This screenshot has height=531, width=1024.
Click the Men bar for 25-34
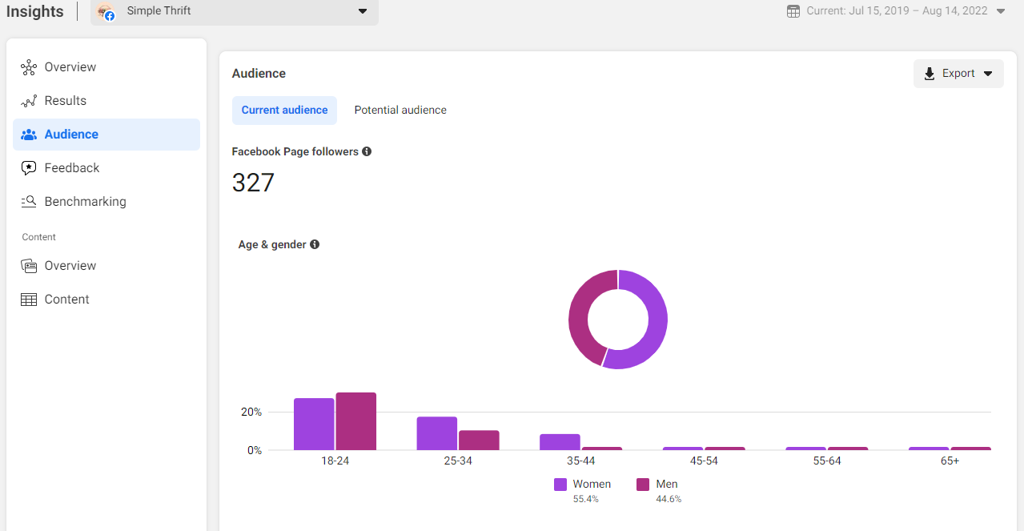[479, 440]
